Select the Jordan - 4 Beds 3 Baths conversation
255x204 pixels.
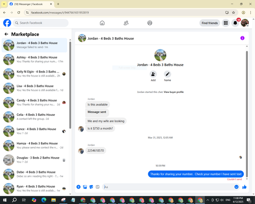(x=34, y=45)
